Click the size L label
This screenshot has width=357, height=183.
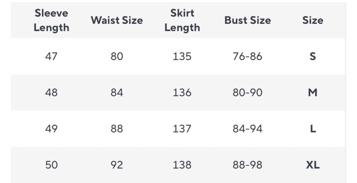click(x=313, y=129)
